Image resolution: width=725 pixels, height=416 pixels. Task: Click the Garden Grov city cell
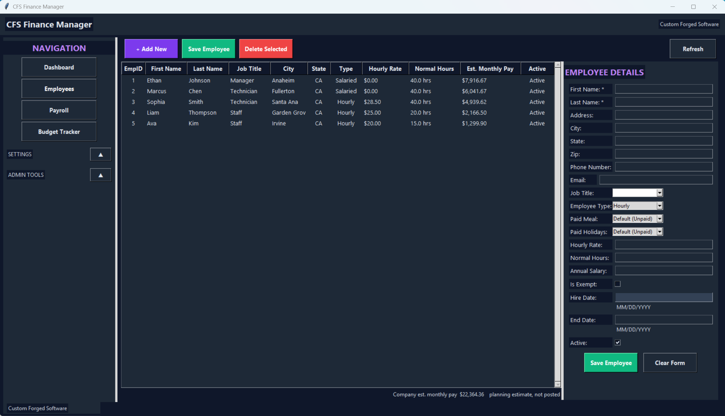click(x=288, y=113)
